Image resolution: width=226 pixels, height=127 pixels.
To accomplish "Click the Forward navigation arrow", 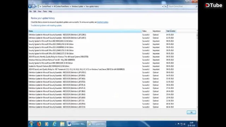I will (34, 6).
